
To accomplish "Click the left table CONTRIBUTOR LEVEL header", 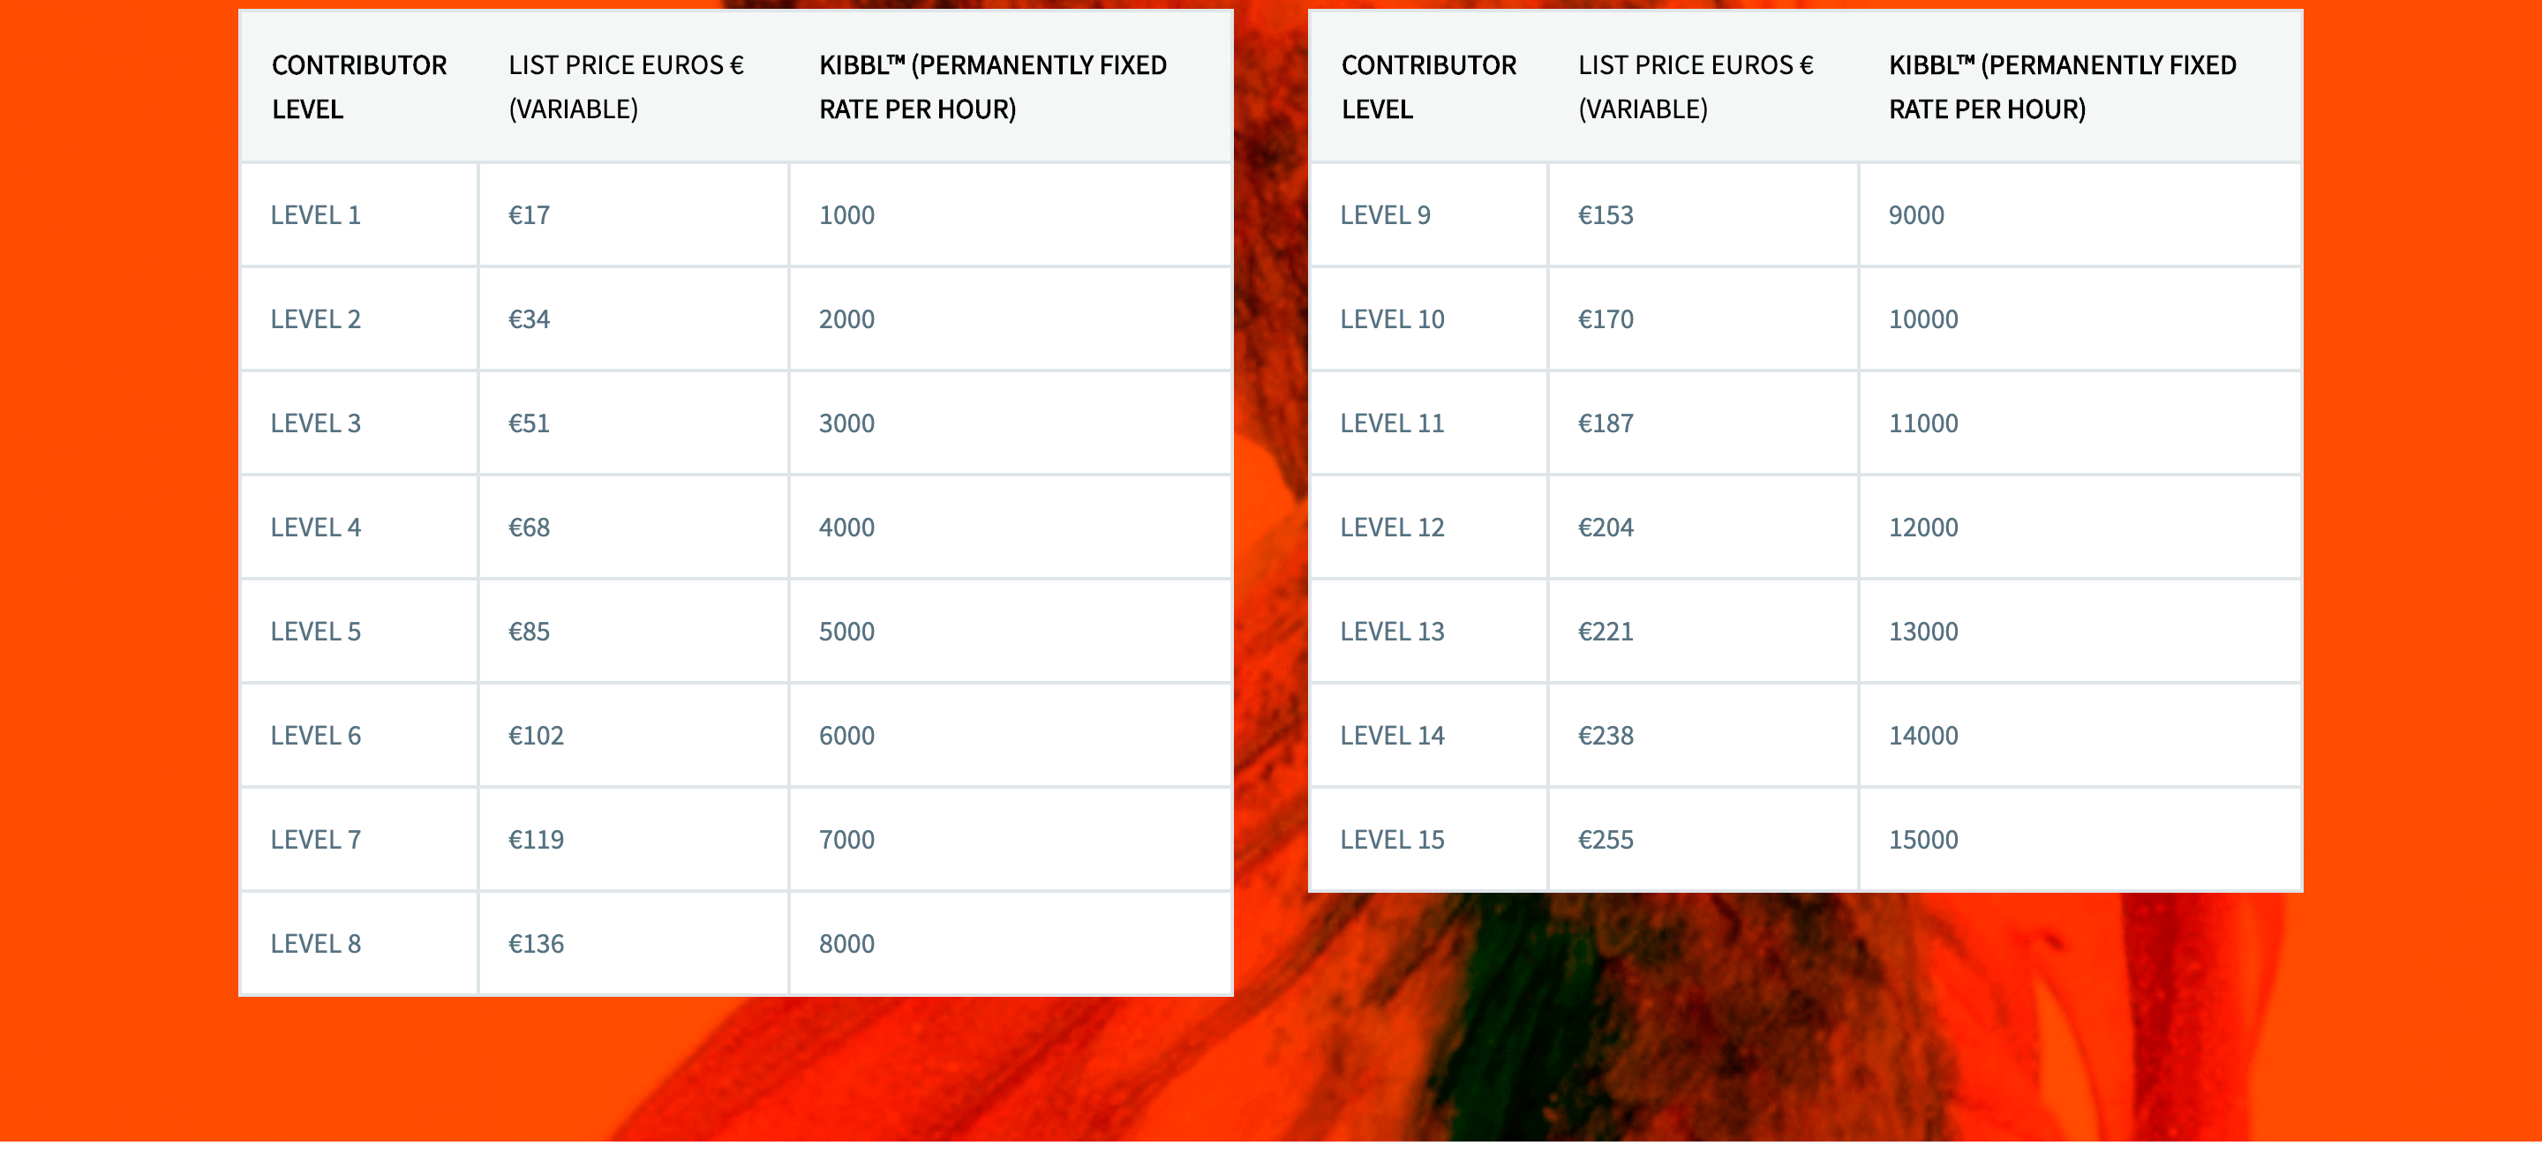I will tap(359, 86).
